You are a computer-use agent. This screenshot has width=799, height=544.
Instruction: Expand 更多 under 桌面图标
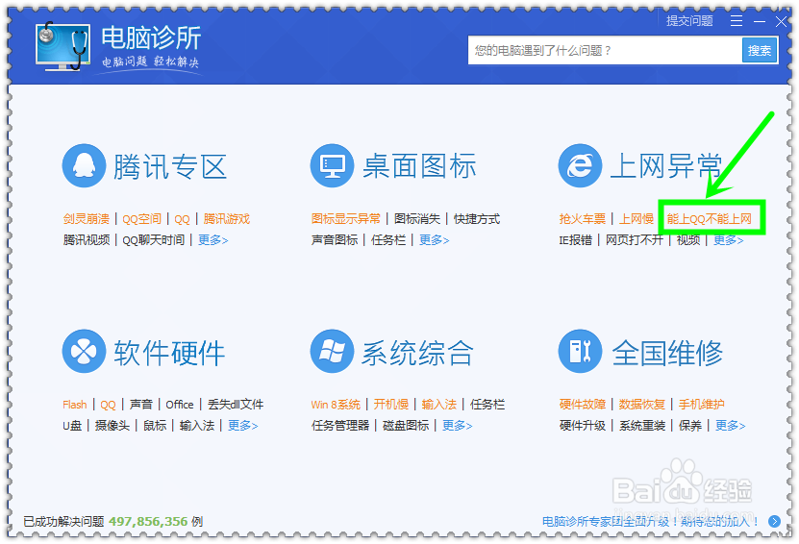click(435, 239)
